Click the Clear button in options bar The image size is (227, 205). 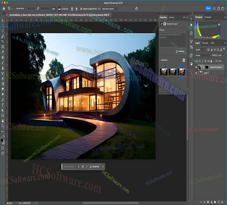click(53, 9)
